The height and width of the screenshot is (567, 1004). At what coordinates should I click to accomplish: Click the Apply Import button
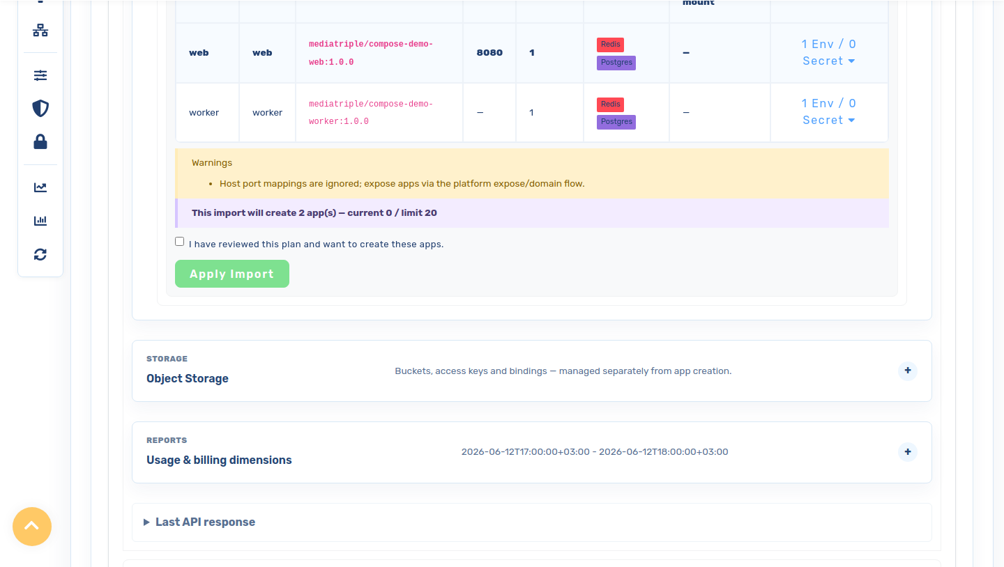pyautogui.click(x=232, y=274)
